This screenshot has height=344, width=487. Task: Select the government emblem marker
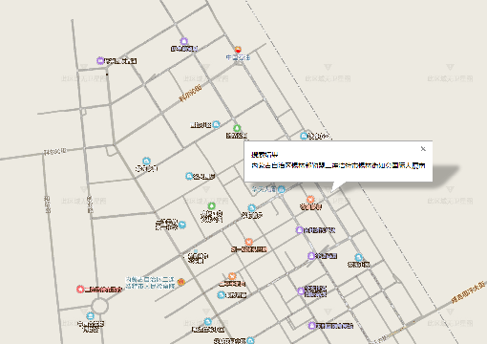tap(181, 282)
